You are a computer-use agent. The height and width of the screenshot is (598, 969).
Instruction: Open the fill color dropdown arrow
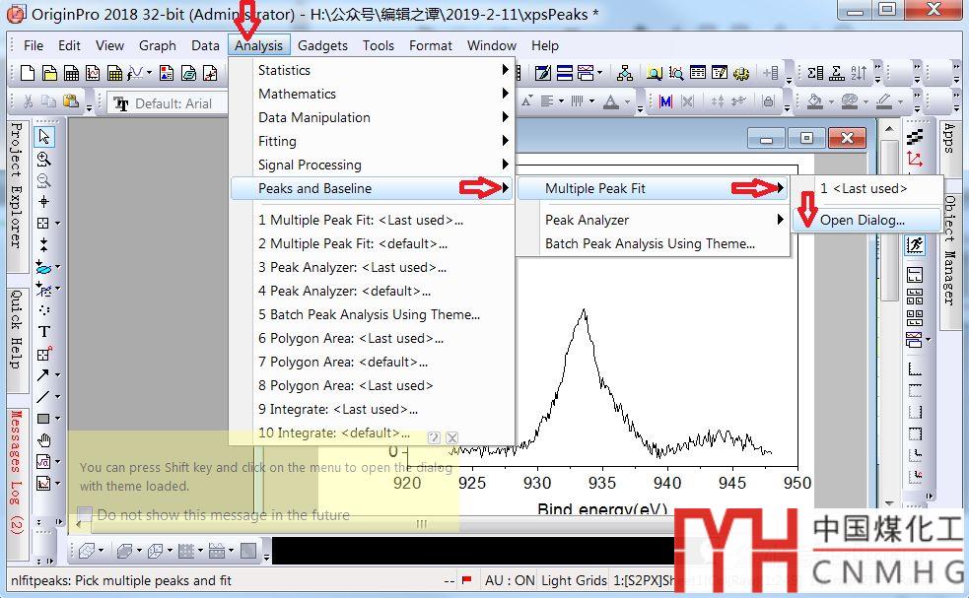[831, 101]
